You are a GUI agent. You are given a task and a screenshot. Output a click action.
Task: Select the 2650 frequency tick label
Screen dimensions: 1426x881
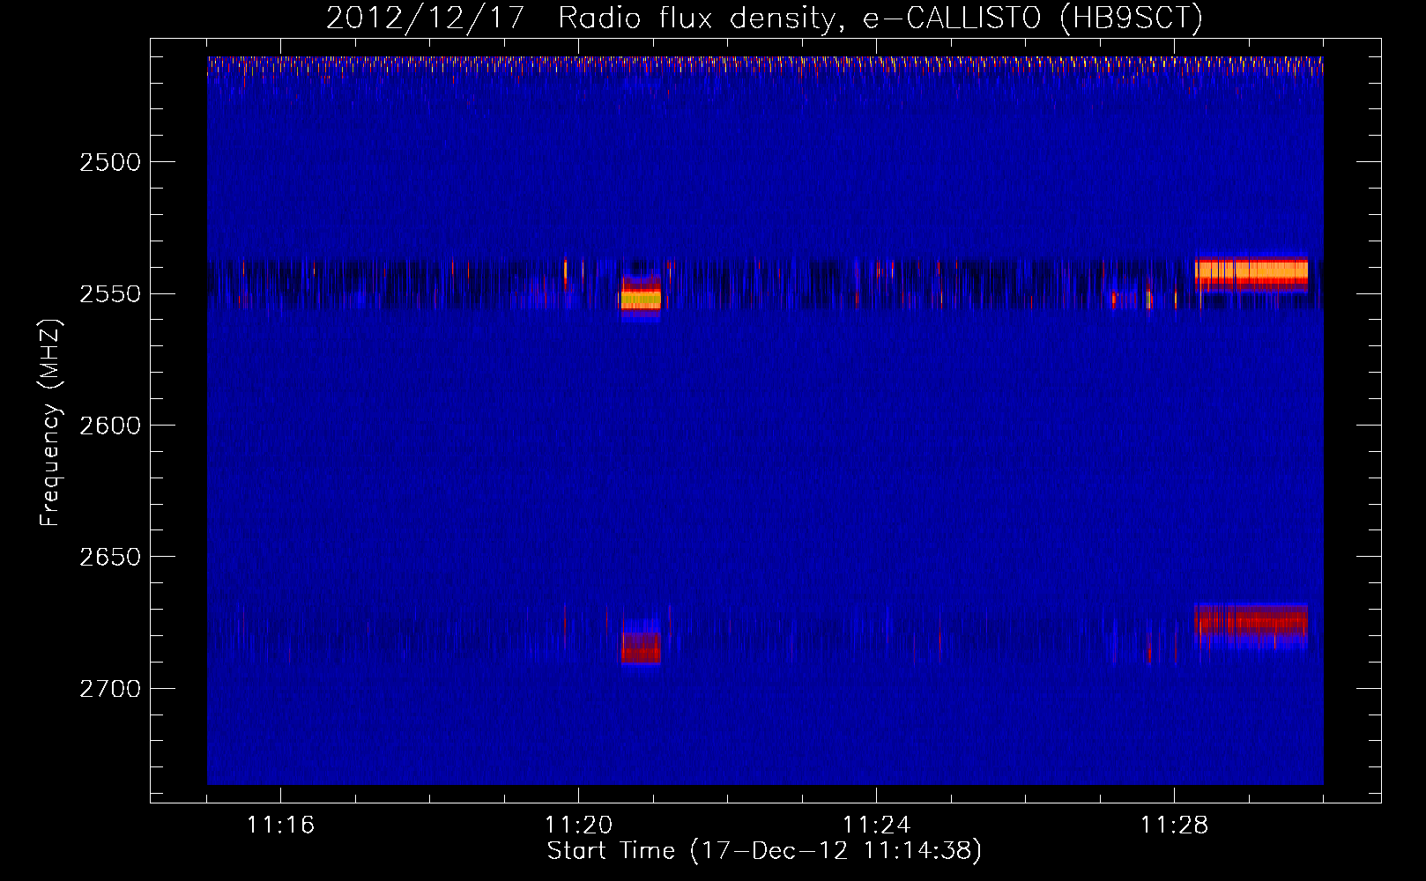(x=110, y=557)
